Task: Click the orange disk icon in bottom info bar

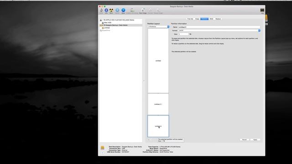Action: tap(102, 148)
